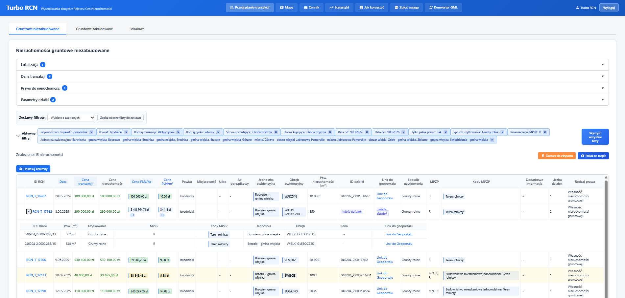This screenshot has width=625, height=298.
Task: Expand the Lokalizacja filter section
Action: coord(312,65)
